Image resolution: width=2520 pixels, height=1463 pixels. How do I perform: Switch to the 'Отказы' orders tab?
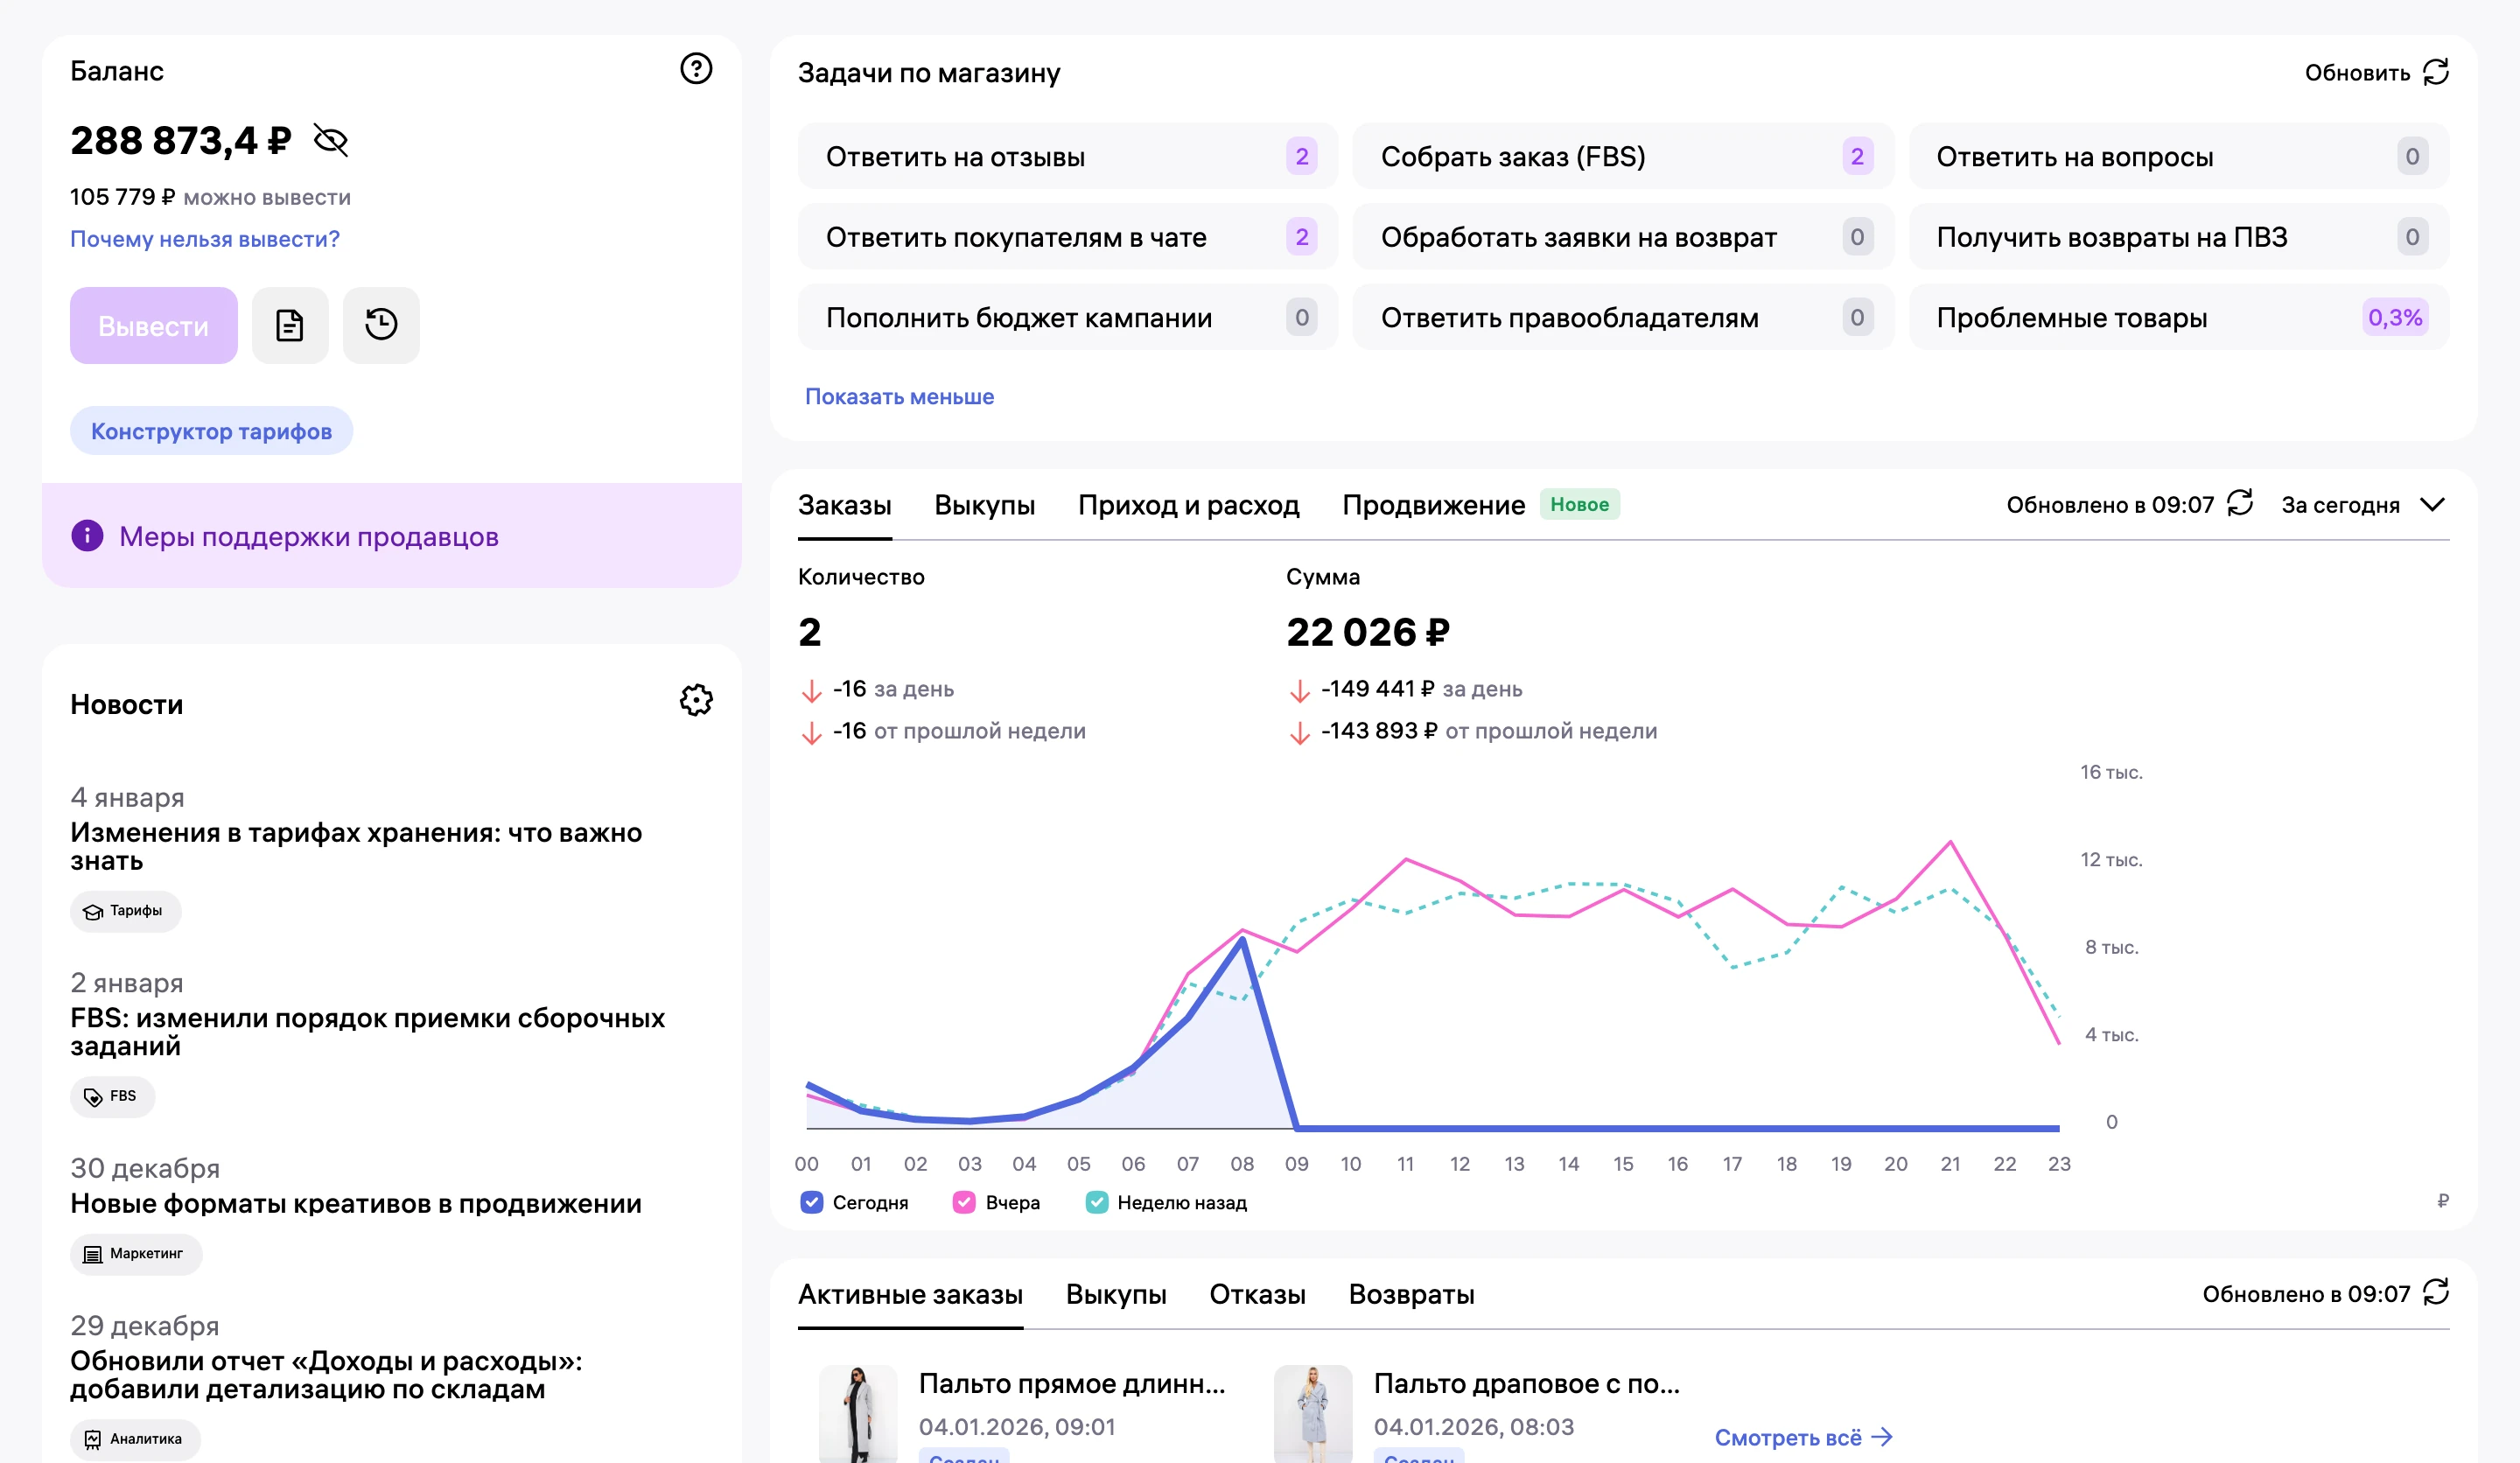pos(1257,1294)
